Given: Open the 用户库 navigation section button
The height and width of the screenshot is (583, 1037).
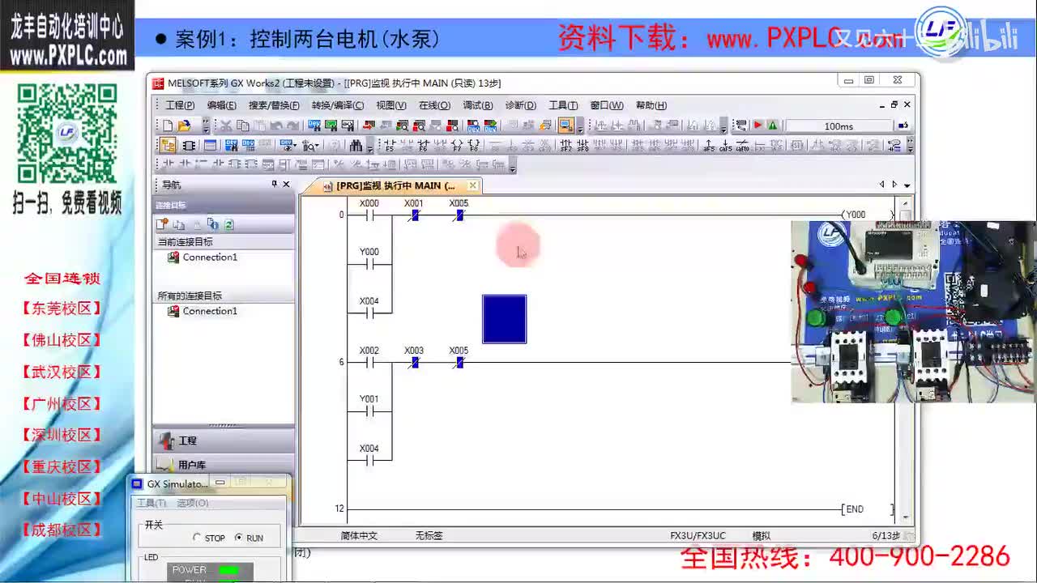Looking at the screenshot, I should tap(224, 465).
